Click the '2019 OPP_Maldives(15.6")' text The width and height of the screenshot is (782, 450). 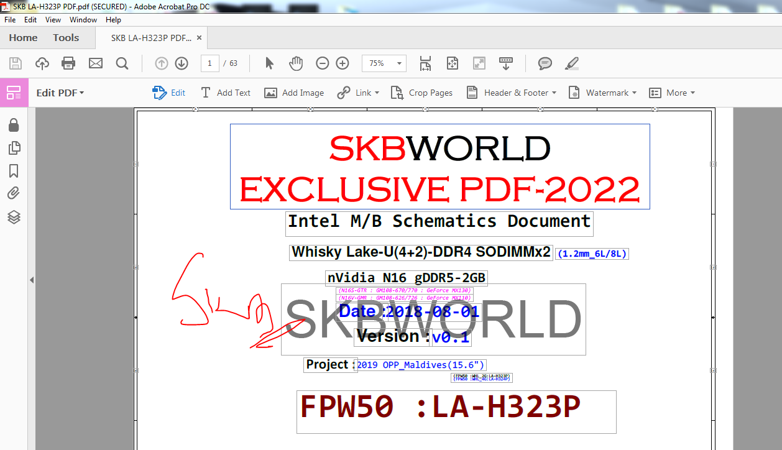tap(421, 365)
